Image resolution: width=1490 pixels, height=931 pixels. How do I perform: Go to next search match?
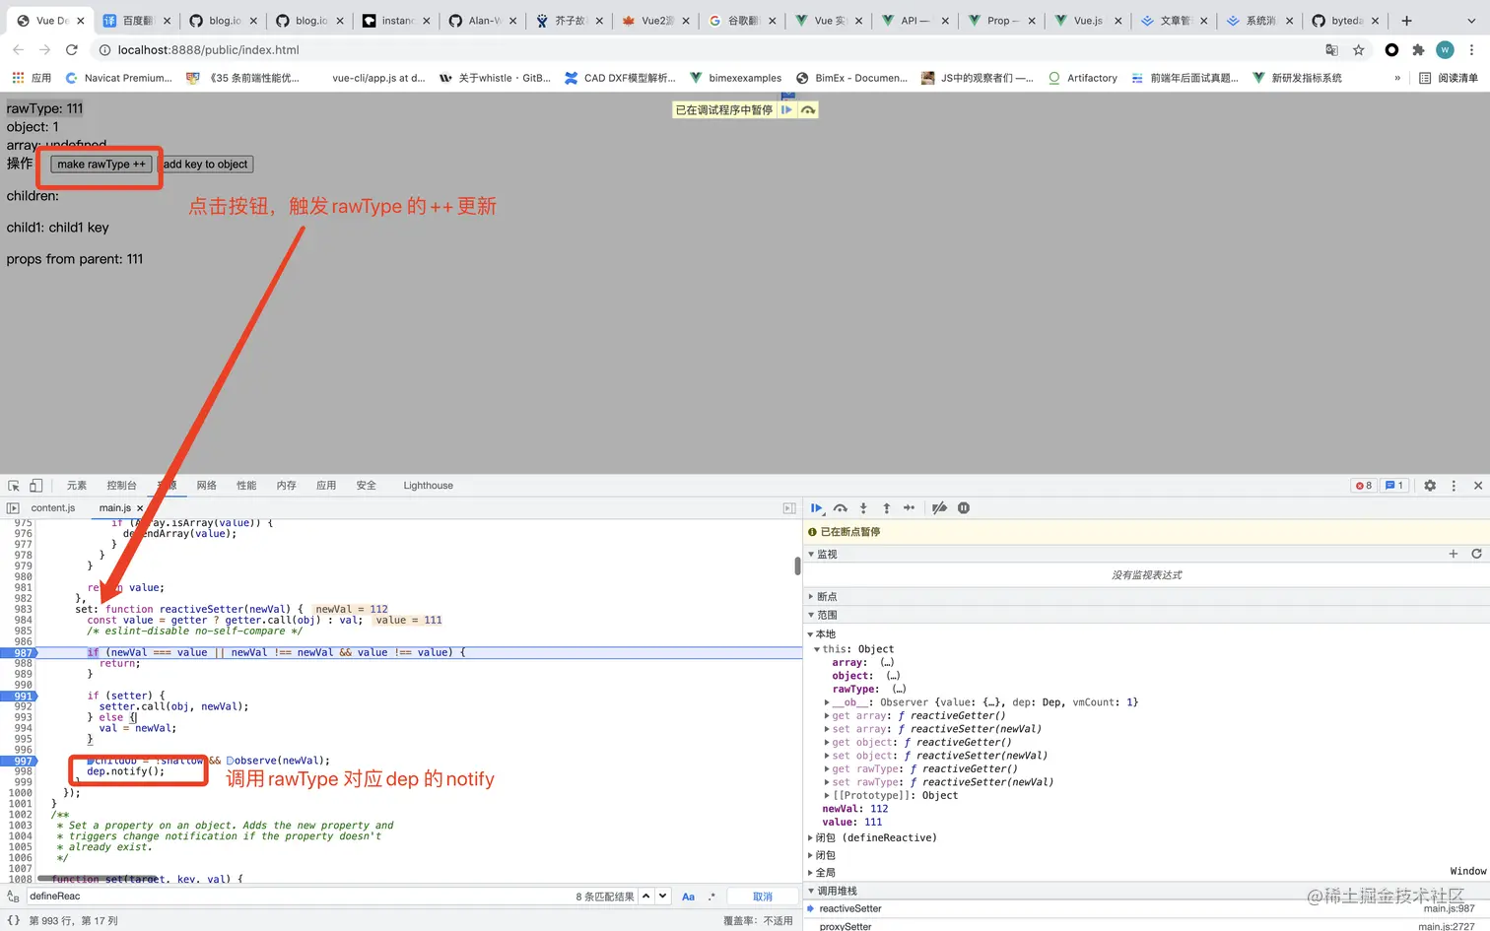click(x=663, y=897)
